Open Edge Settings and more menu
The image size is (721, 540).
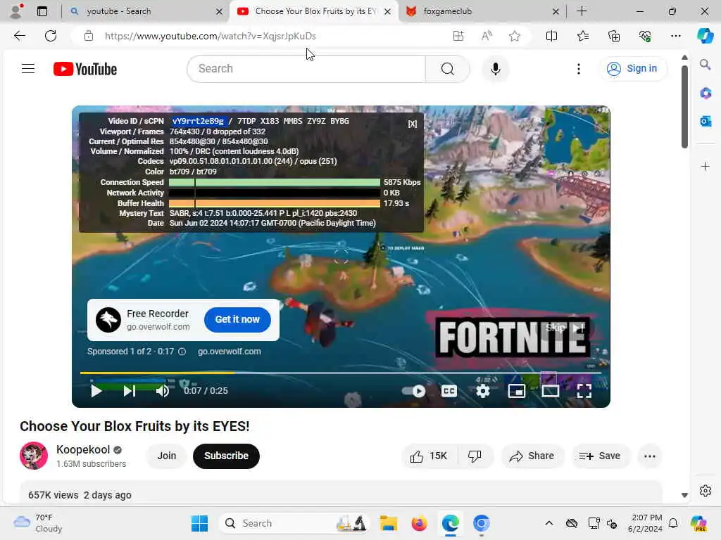tap(675, 36)
